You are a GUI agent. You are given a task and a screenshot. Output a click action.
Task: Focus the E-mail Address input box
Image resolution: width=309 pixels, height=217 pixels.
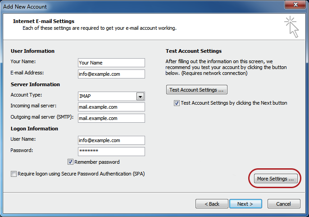(x=111, y=74)
